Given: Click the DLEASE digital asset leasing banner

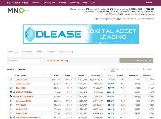Looking at the screenshot, I should (80, 34).
